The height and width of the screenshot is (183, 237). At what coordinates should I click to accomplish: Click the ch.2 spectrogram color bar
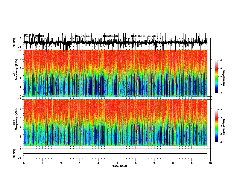tap(217, 126)
